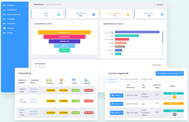Image resolution: width=189 pixels, height=122 pixels.
Task: Click the Interview funnel bar
Action: point(64,41)
